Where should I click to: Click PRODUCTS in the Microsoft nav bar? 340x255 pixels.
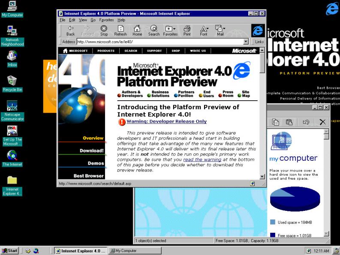[106, 51]
